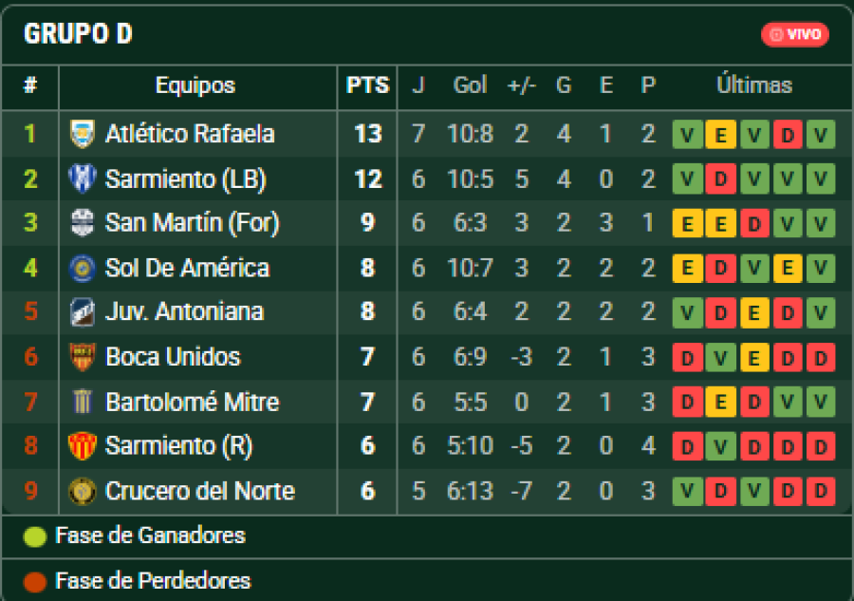Click the orange Fase de Perdedores dot
This screenshot has height=601, width=854.
coord(35,581)
